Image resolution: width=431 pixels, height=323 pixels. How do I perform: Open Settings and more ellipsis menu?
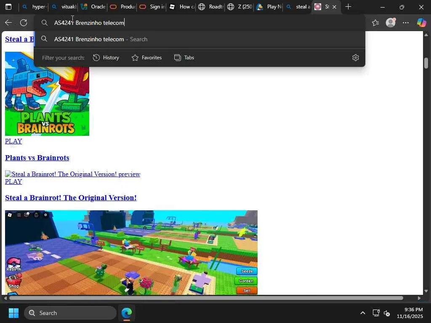point(406,23)
